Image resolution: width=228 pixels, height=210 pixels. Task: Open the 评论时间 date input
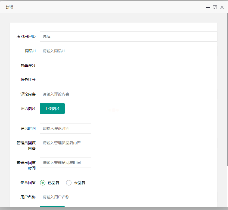coord(65,128)
